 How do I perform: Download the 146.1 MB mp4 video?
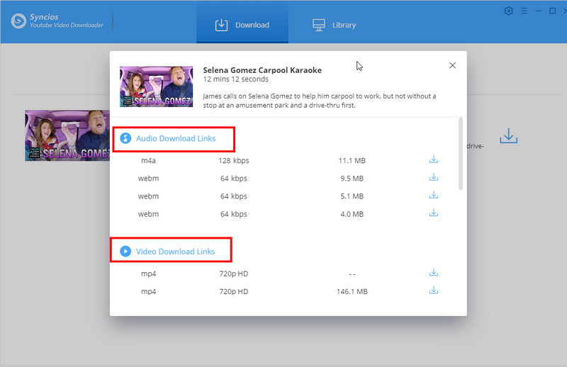point(434,290)
